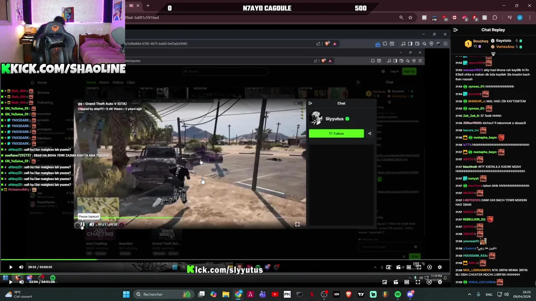Follow the Slyyutus channel
This screenshot has height=301, width=536.
tap(336, 133)
